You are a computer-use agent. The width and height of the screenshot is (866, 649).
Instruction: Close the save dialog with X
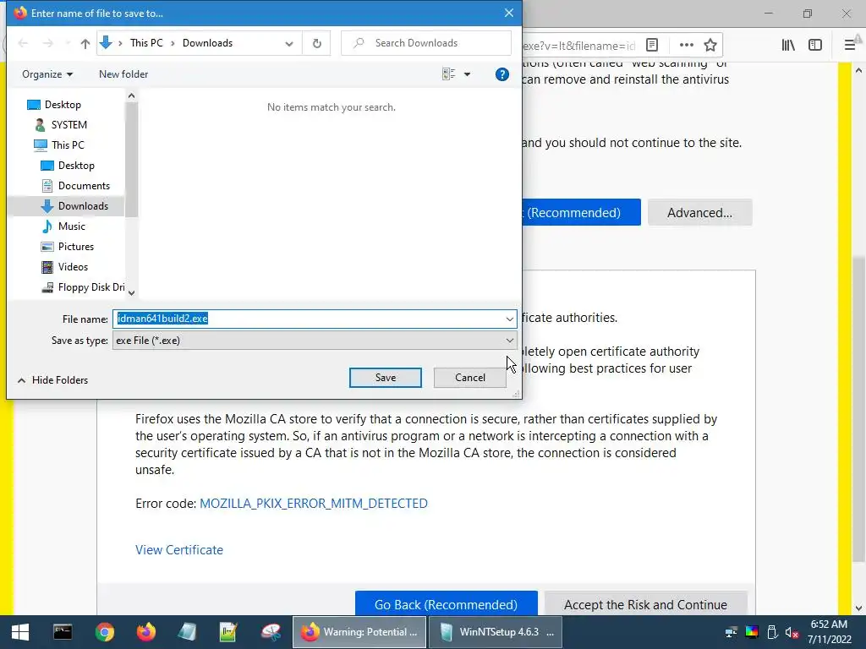508,13
